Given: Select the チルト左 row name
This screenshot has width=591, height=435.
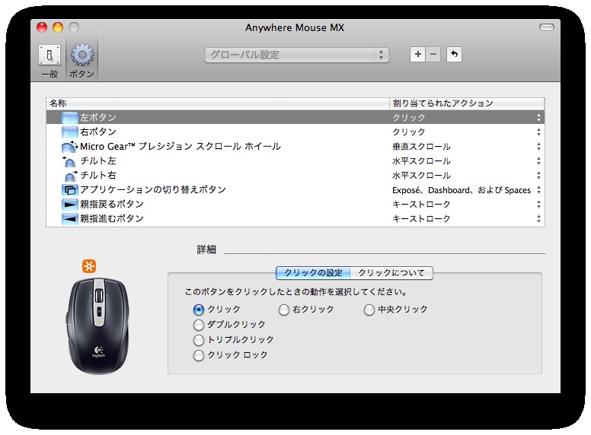Looking at the screenshot, I should 98,161.
